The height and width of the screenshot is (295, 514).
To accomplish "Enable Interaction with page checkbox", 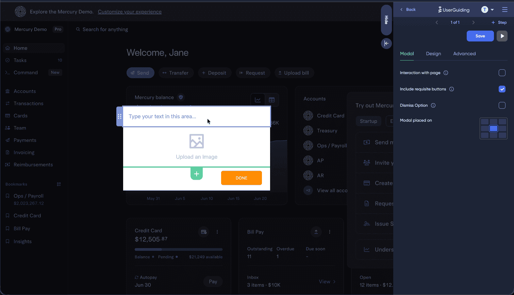I will [502, 73].
